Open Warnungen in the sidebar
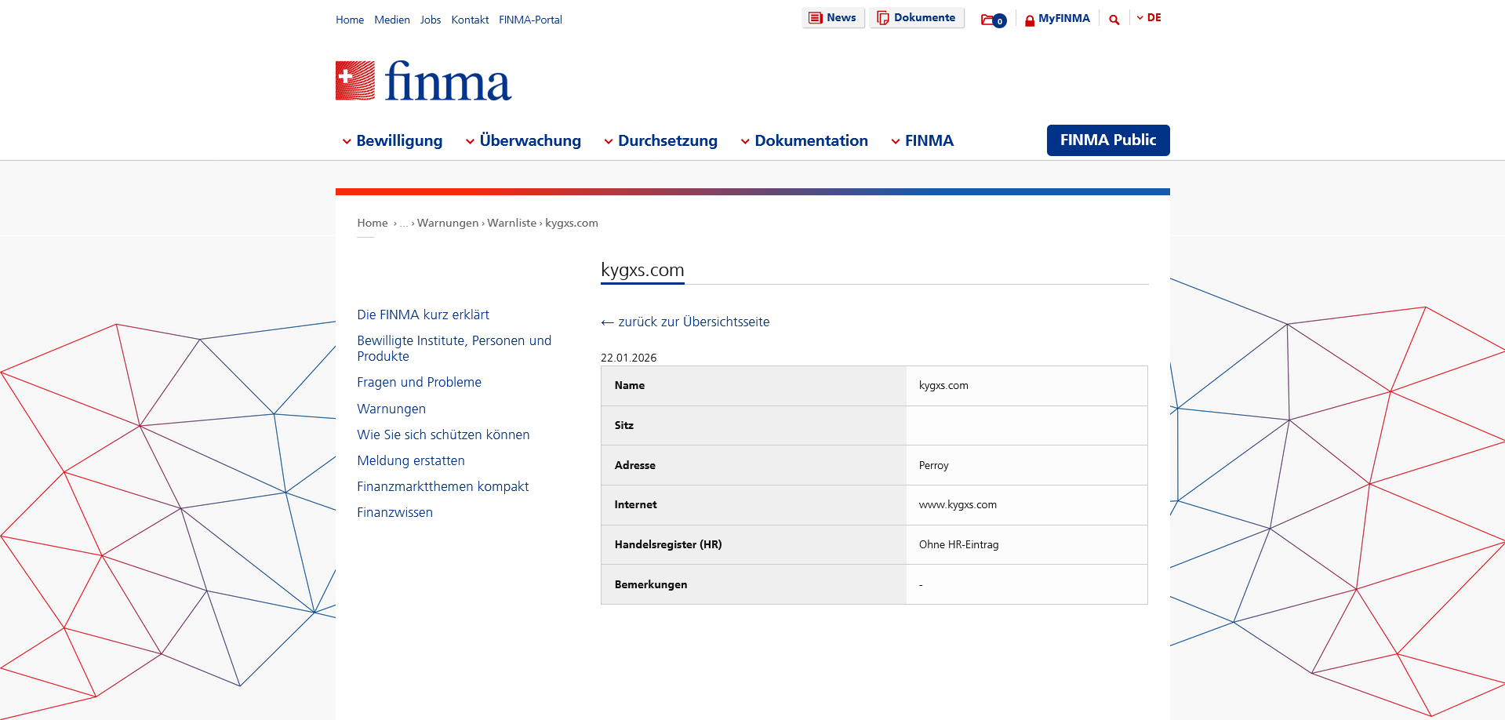Screen dimensions: 1505x720 click(x=391, y=409)
